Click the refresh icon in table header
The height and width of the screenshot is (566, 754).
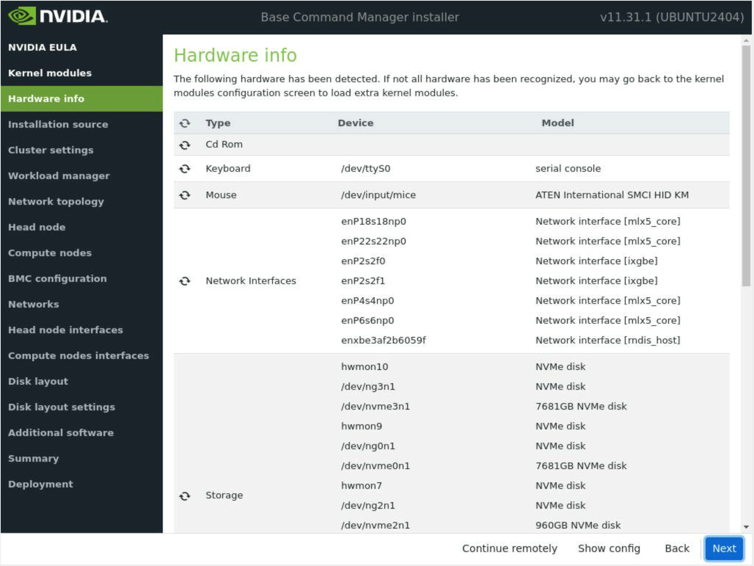[184, 123]
